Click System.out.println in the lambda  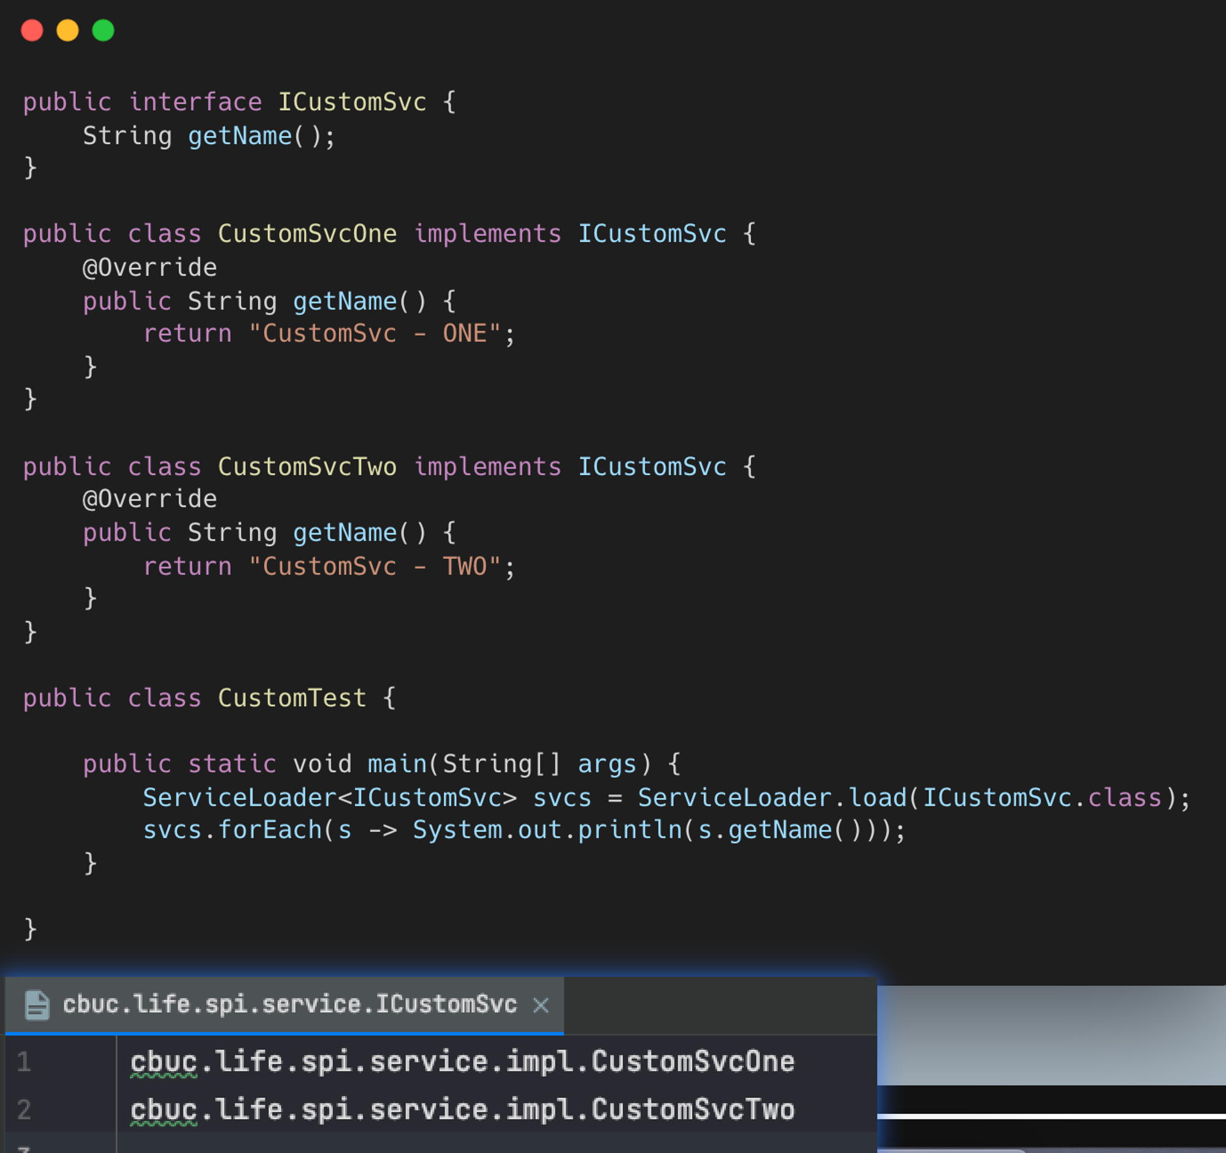[x=547, y=831]
